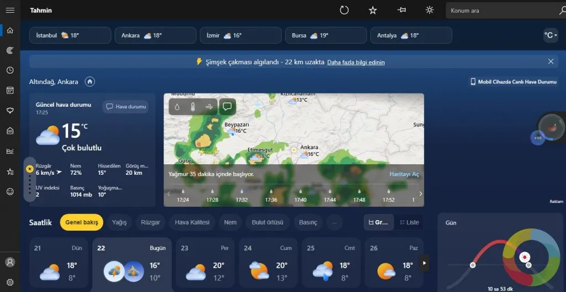Click the sun indicator on vertical pager

point(30,169)
